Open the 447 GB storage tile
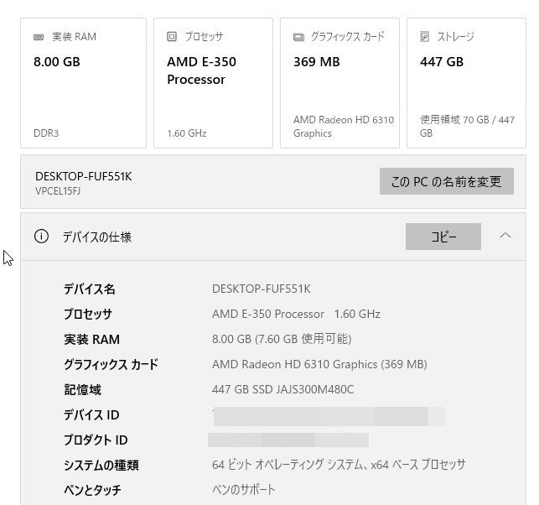Screen dimensions: 539x505 pos(466,83)
